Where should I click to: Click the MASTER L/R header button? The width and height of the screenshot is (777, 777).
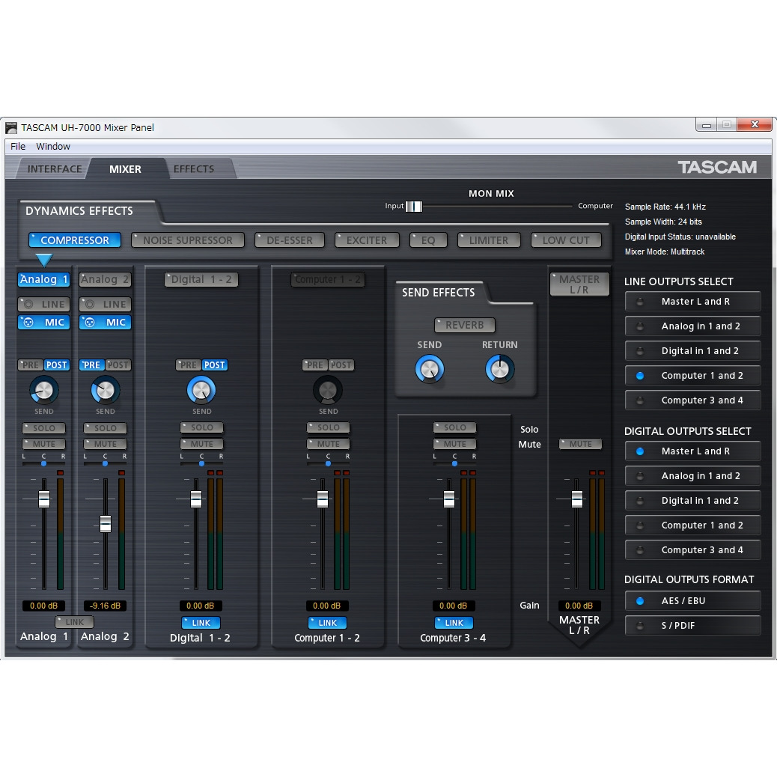tap(579, 284)
